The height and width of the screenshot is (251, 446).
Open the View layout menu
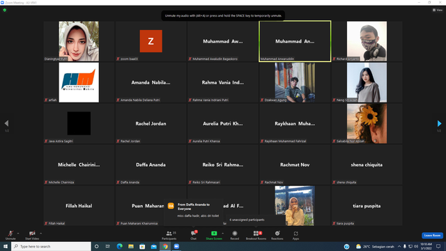pos(438,10)
